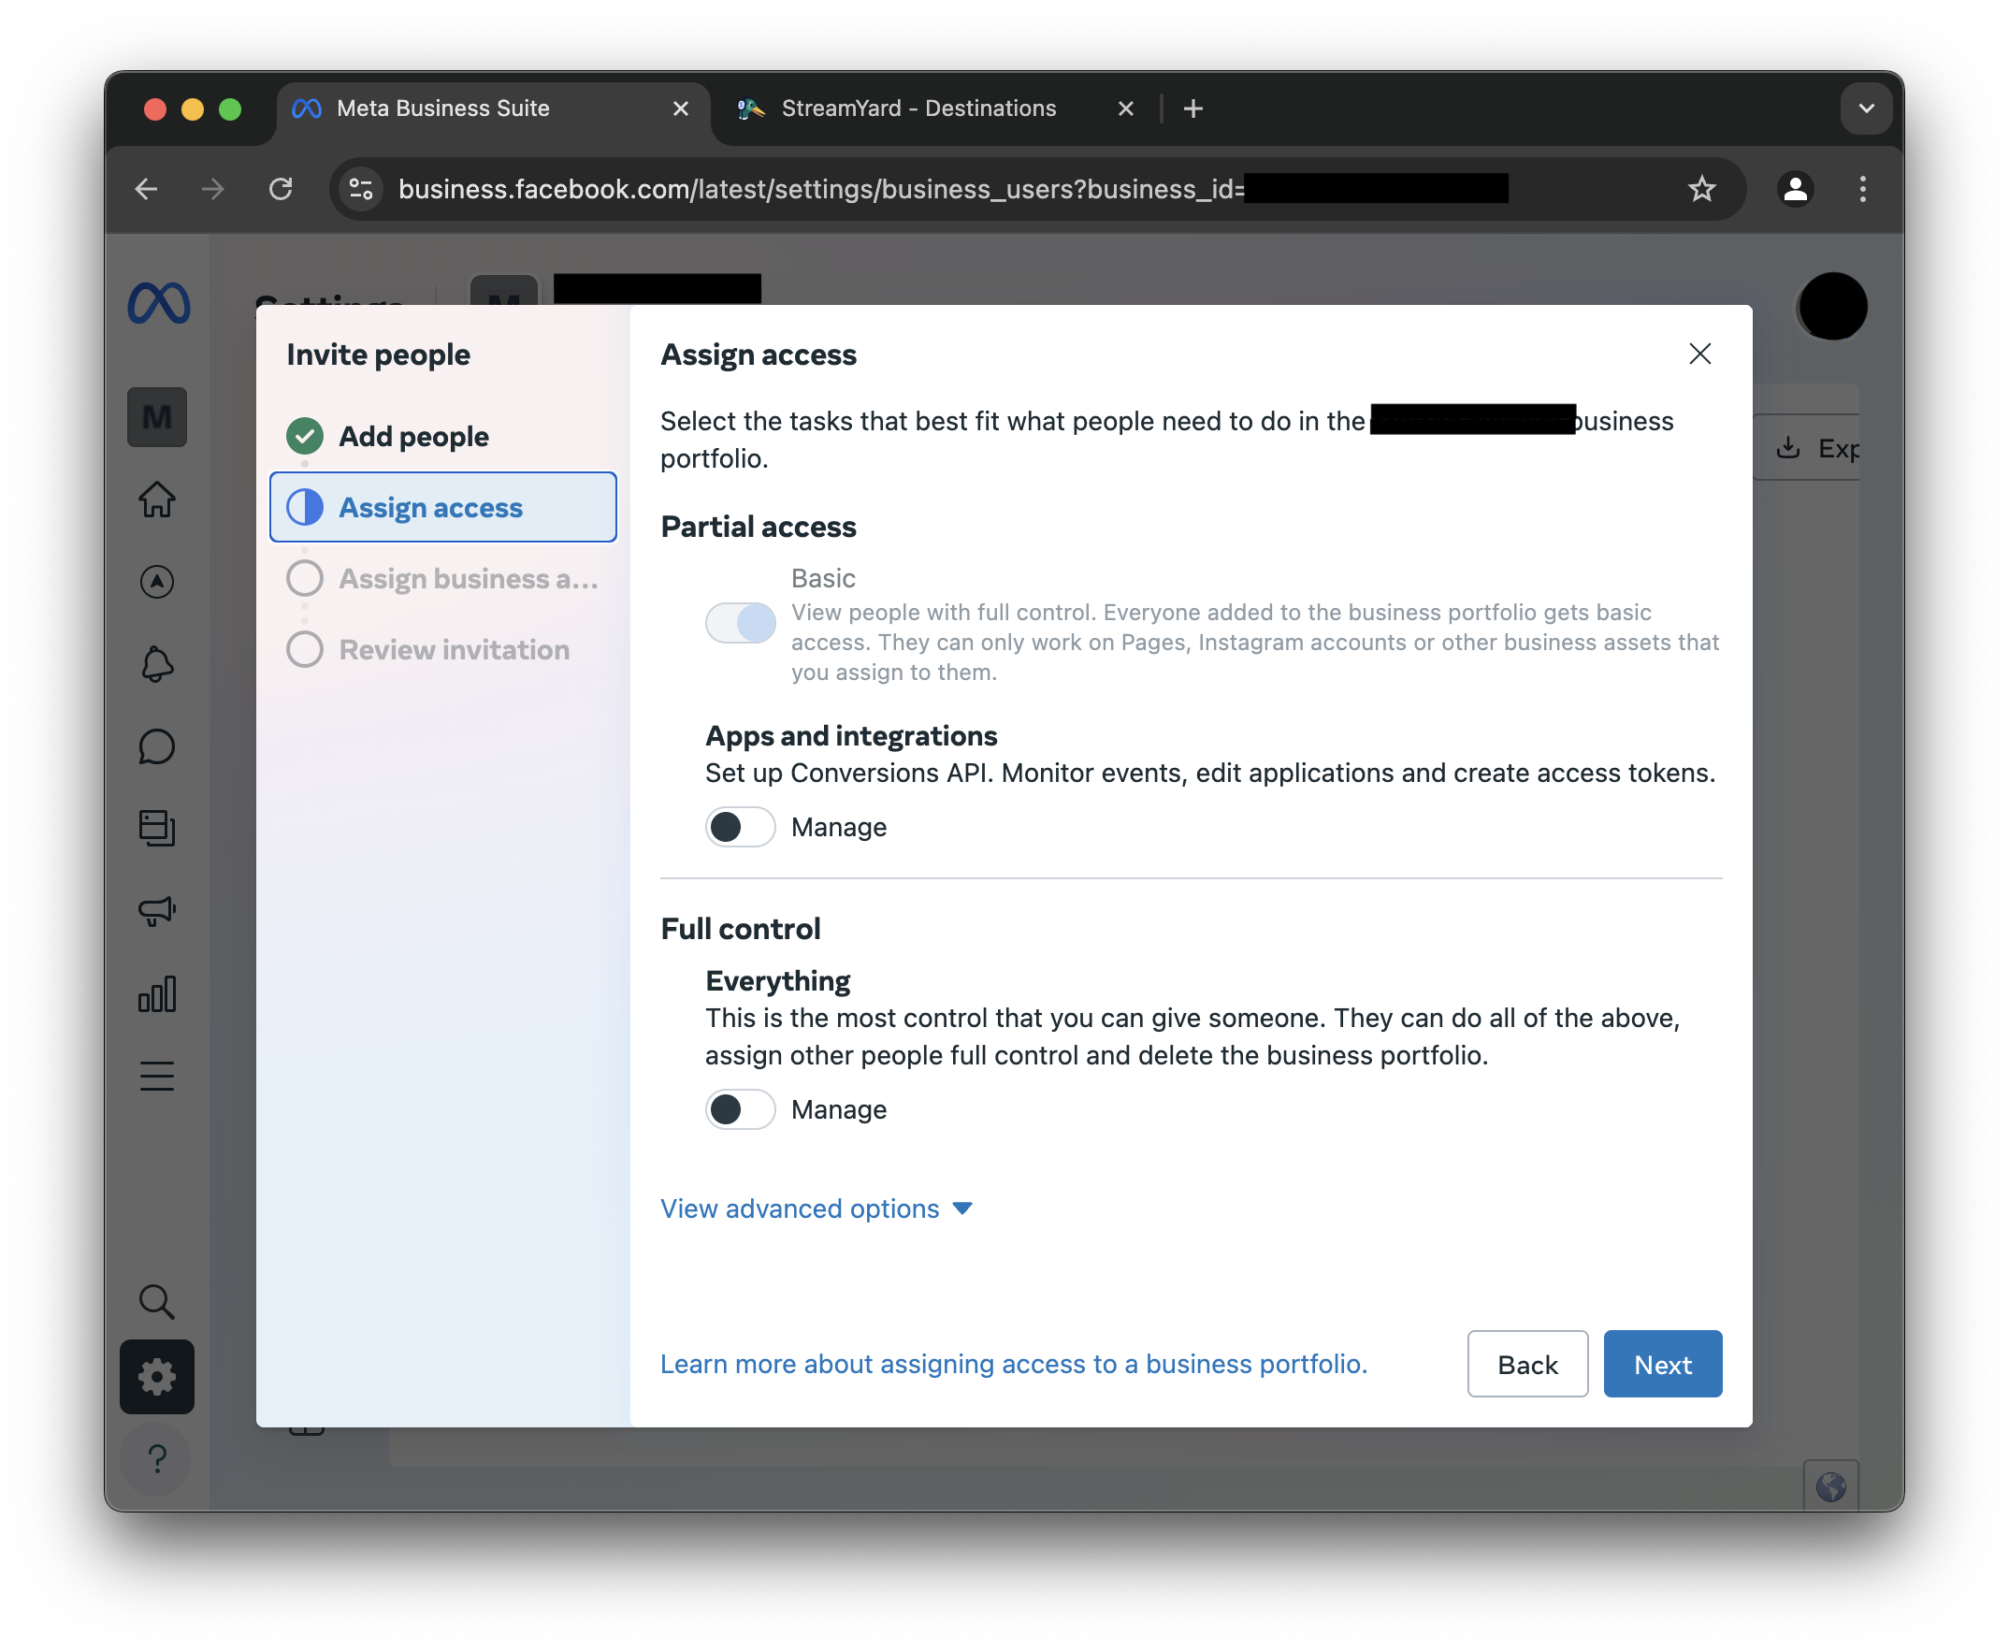
Task: Click the Search magnifier icon in sidebar
Action: pos(157,1301)
